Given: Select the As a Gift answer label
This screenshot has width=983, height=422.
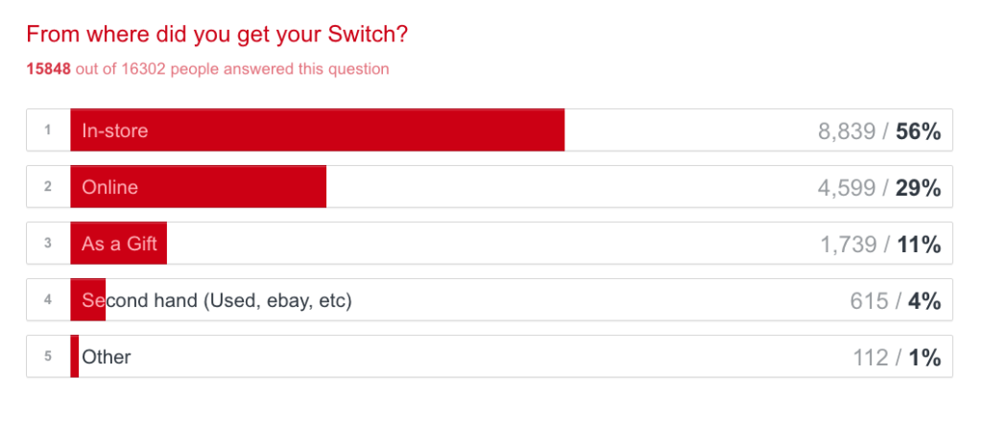Looking at the screenshot, I should coord(119,244).
